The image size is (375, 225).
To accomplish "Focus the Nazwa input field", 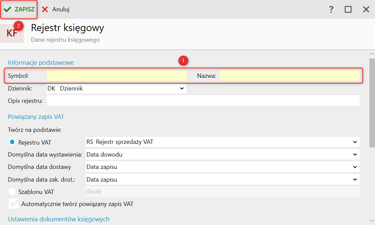I will 290,76.
